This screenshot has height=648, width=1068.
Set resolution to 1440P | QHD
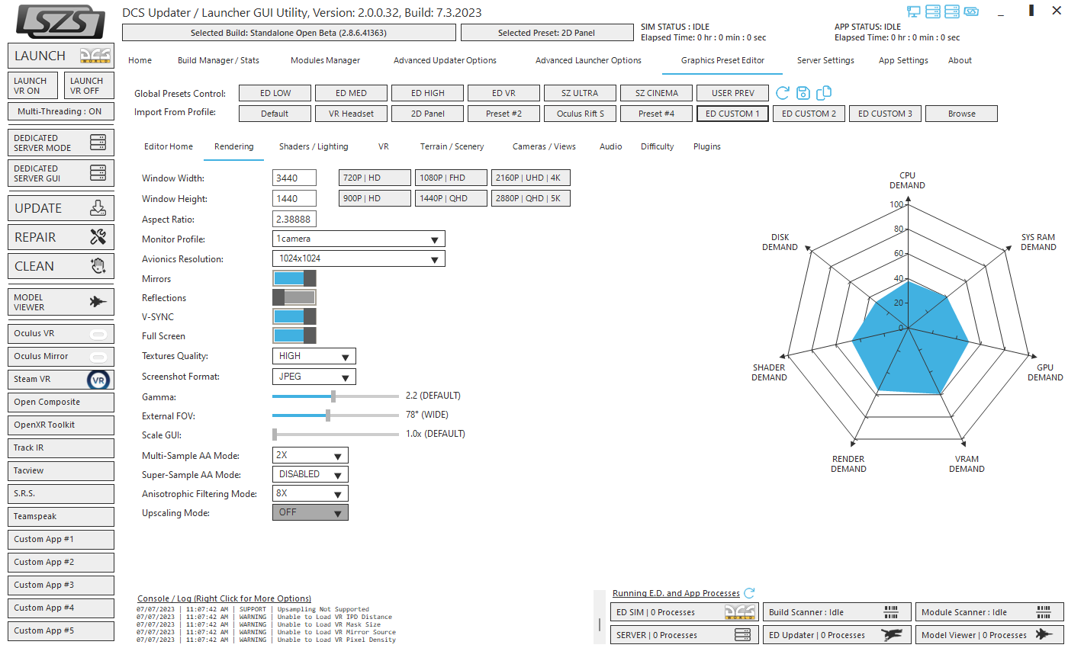pos(451,198)
